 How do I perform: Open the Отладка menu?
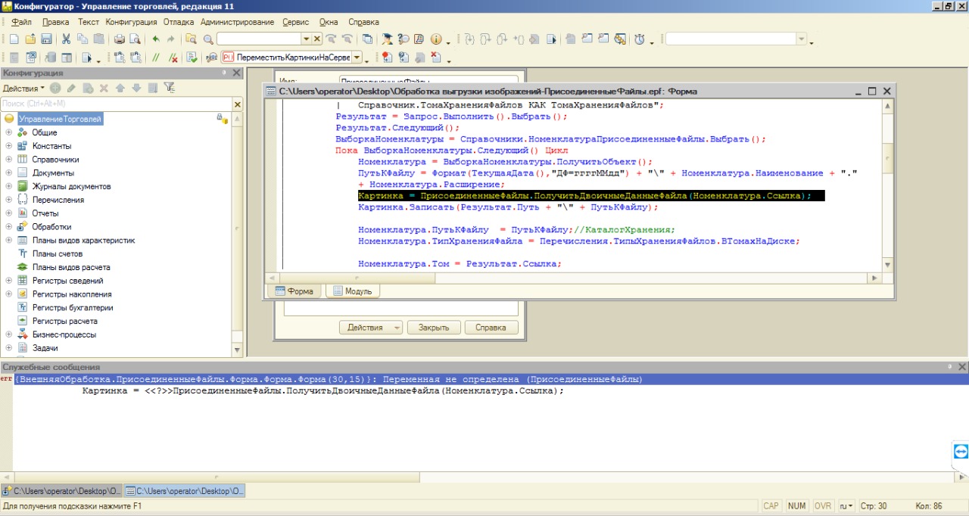[x=179, y=22]
